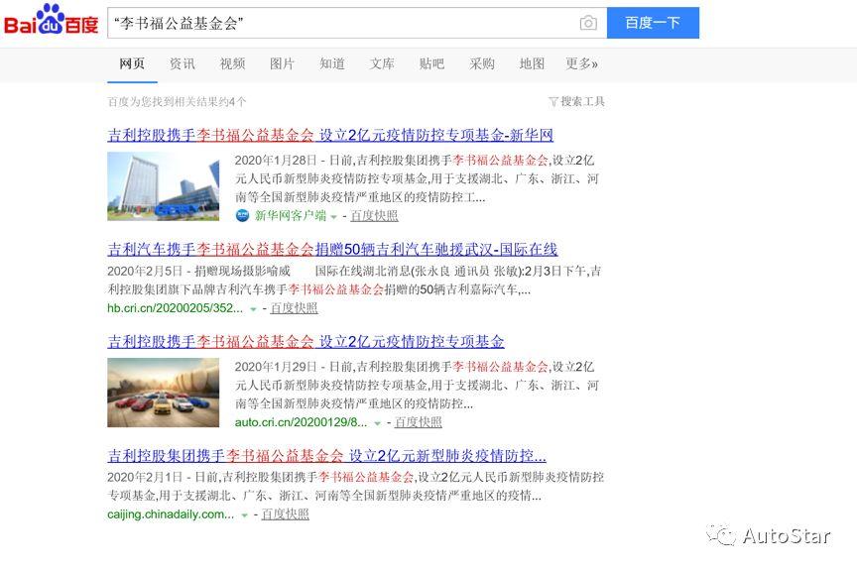
Task: Expand dropdown arrow next to caijing.chinadaily.com
Action: pyautogui.click(x=244, y=515)
